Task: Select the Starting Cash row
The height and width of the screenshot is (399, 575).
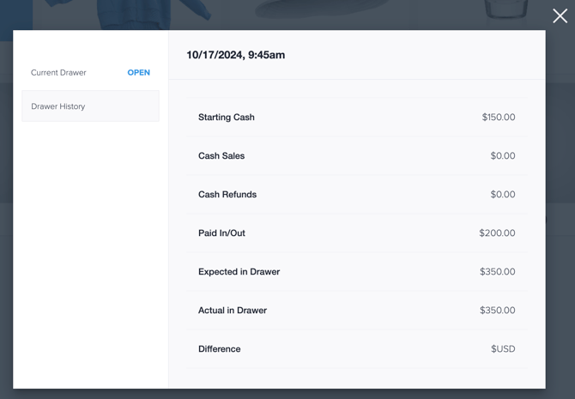Action: (x=357, y=117)
